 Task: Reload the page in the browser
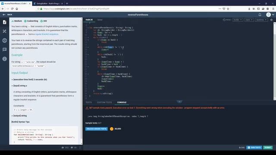coord(12,9)
